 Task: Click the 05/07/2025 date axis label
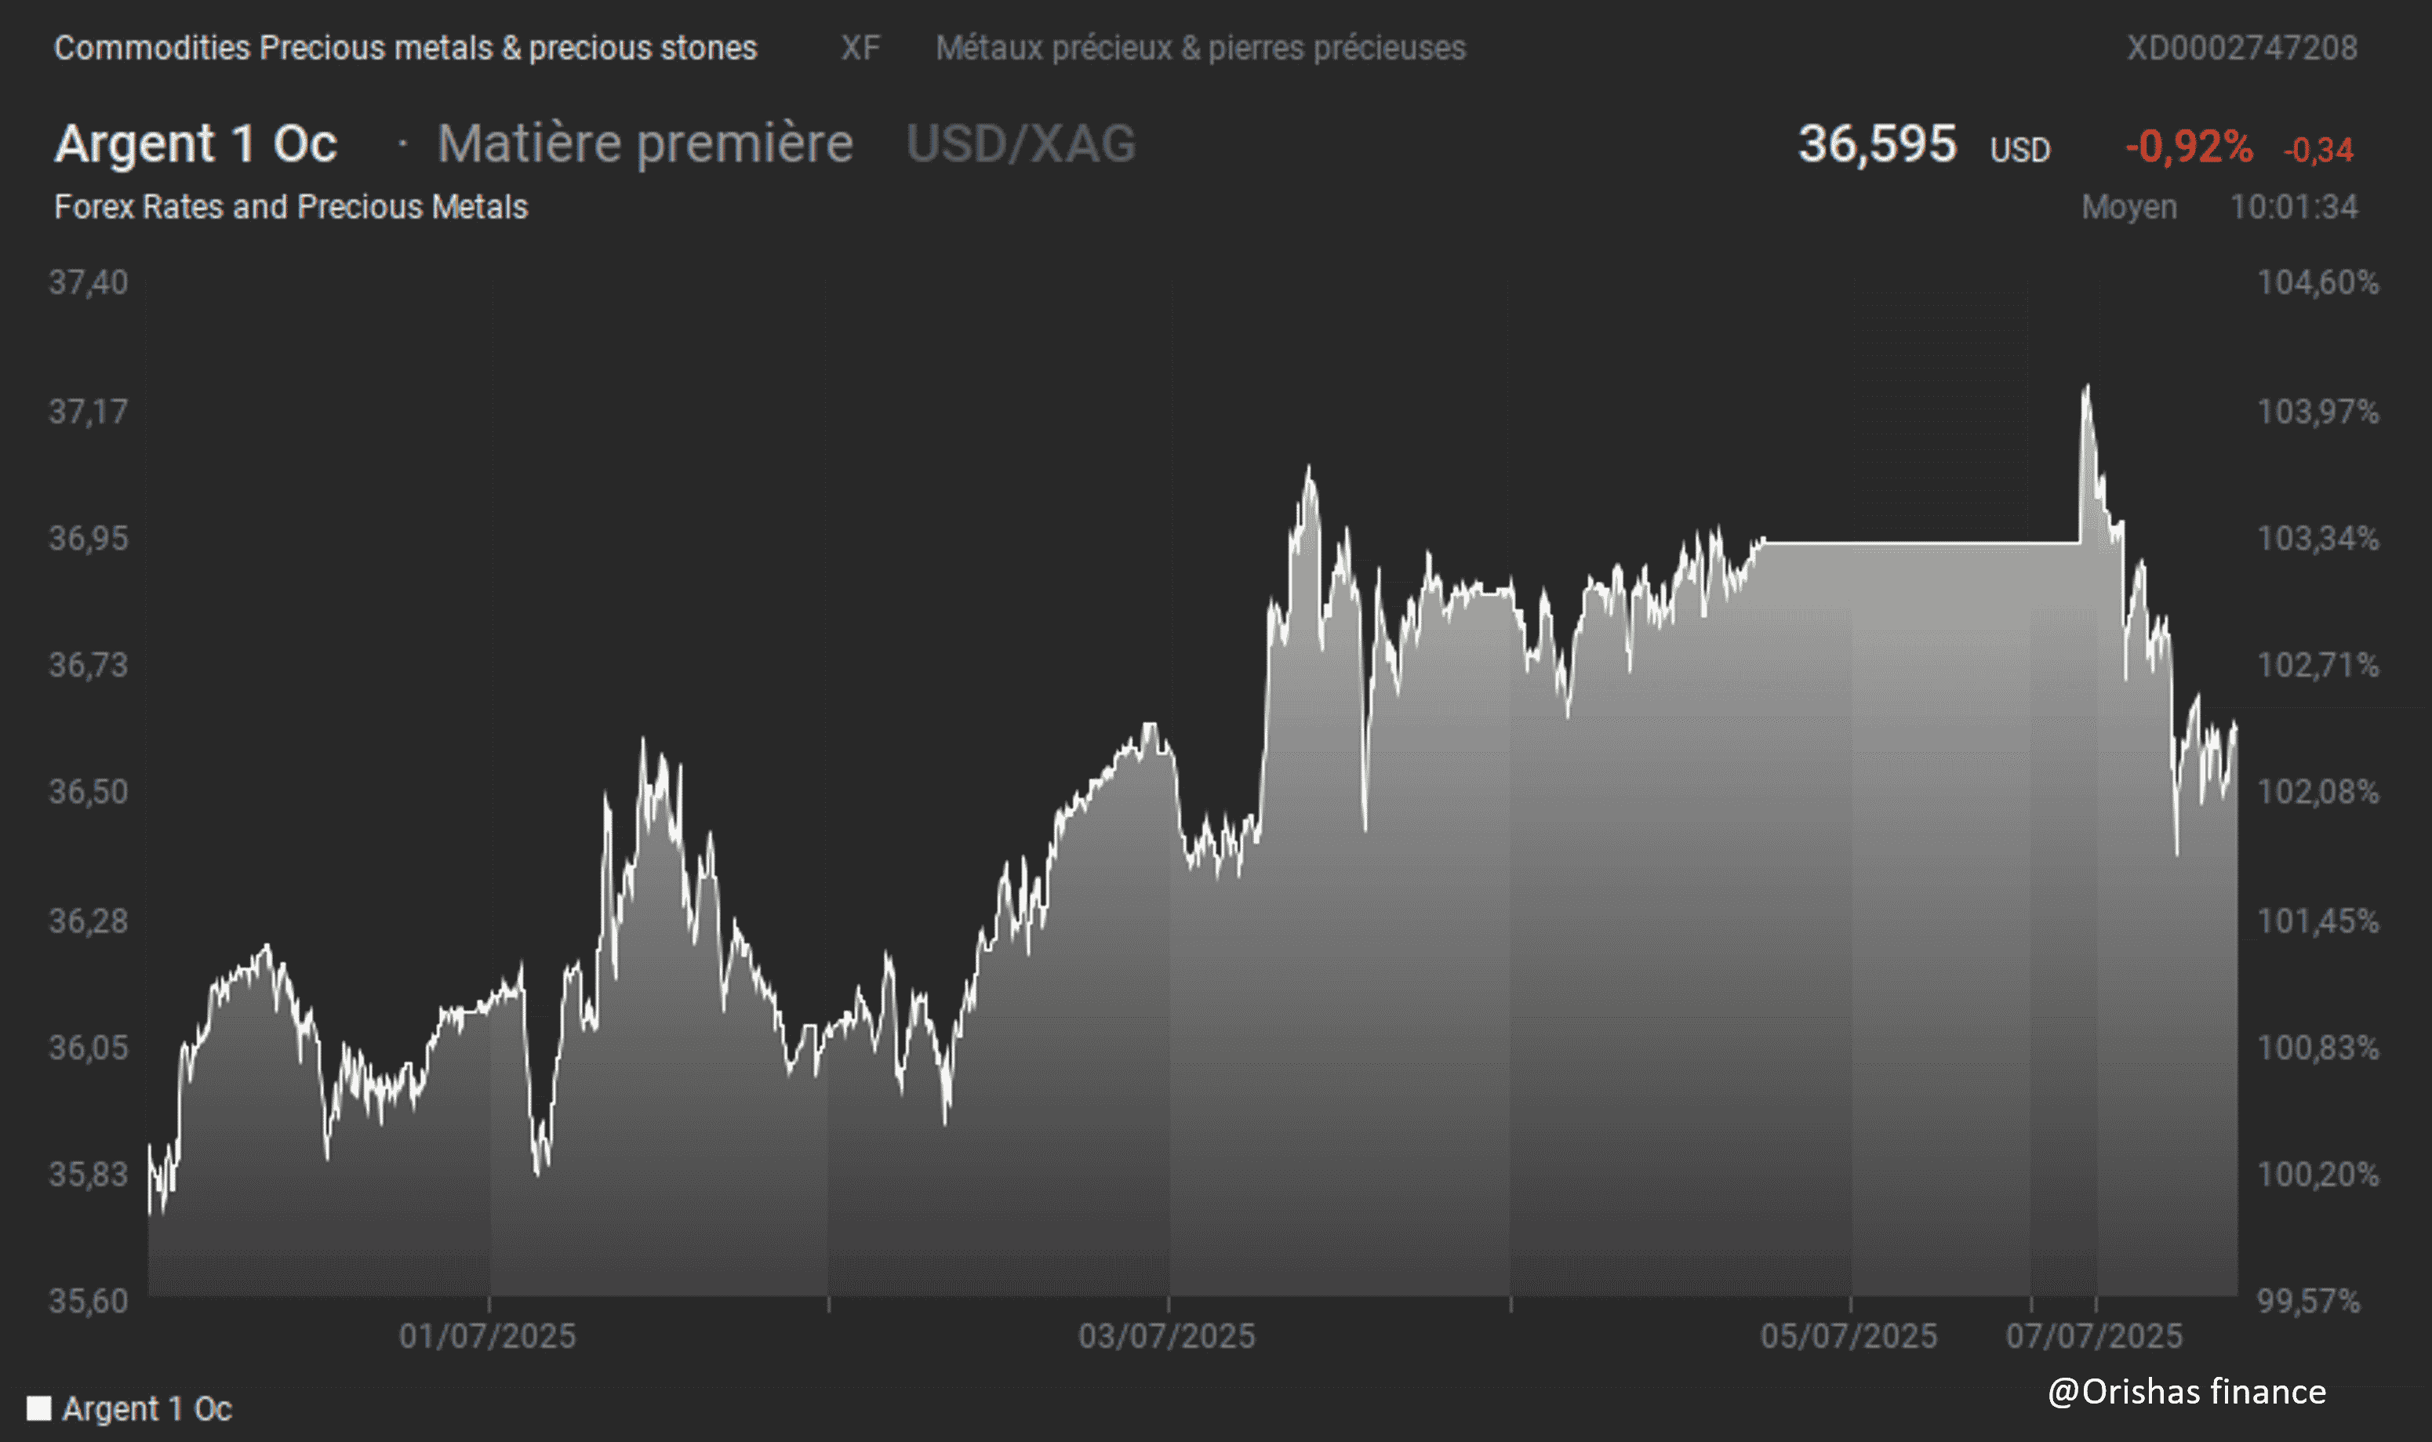pos(1848,1336)
